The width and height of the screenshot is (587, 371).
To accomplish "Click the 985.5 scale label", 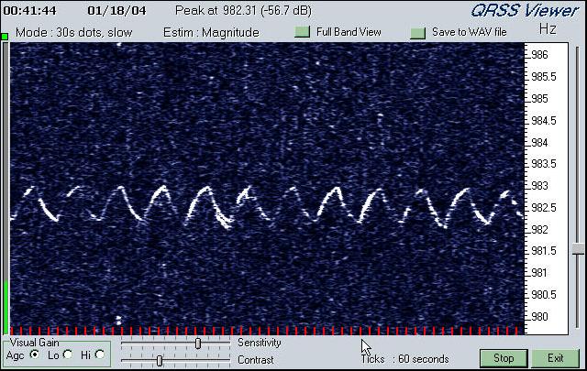I will 544,77.
